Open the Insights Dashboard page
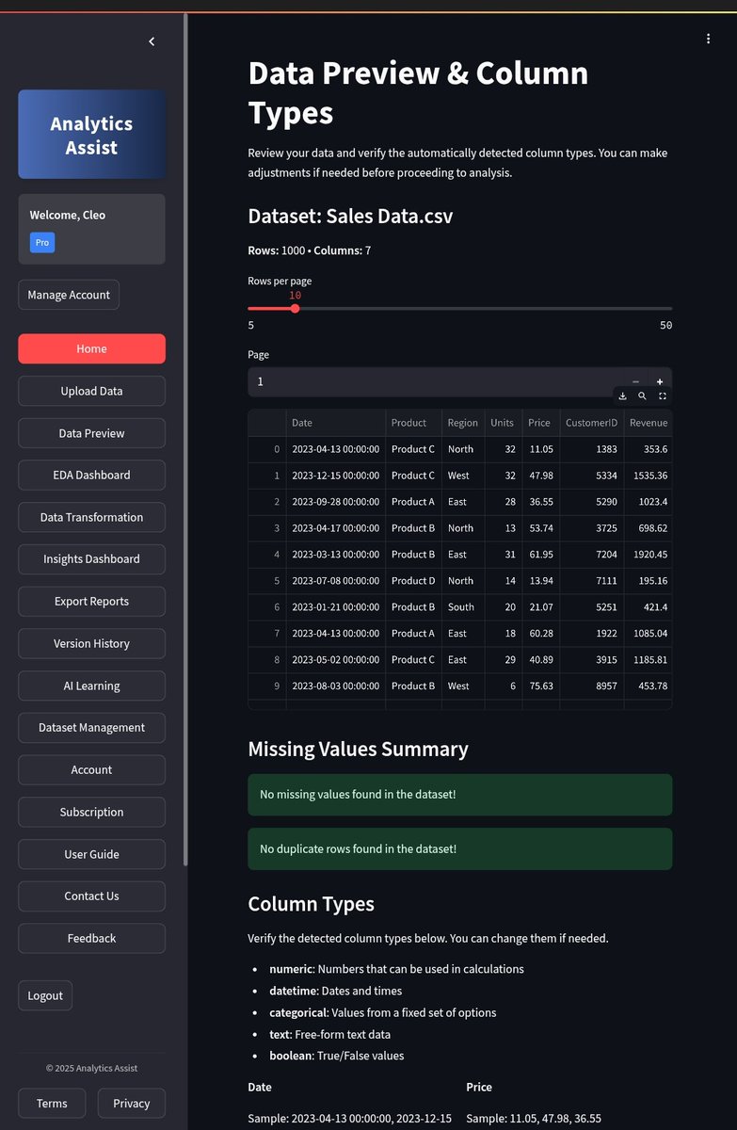The width and height of the screenshot is (737, 1130). click(x=91, y=558)
